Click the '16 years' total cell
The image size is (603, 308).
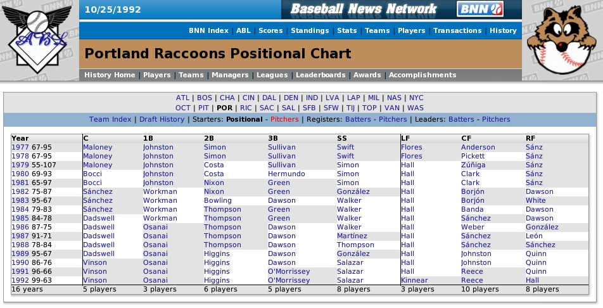click(27, 290)
